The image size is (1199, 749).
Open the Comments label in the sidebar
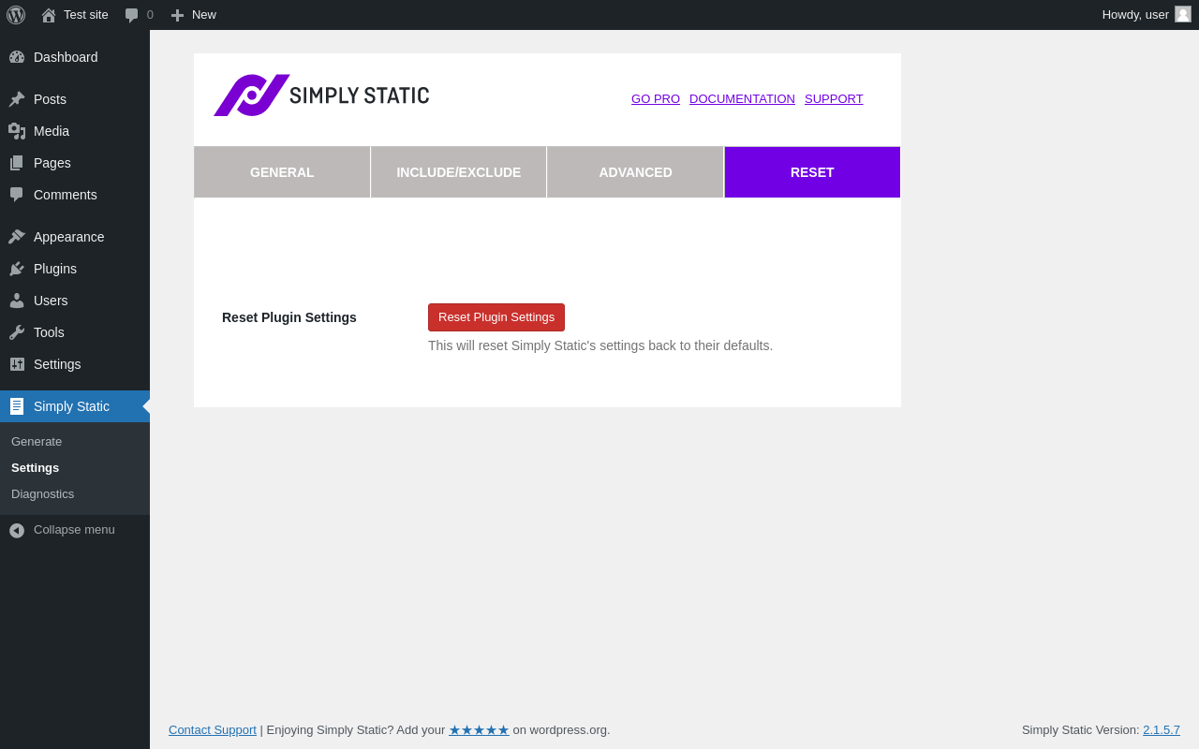66,195
